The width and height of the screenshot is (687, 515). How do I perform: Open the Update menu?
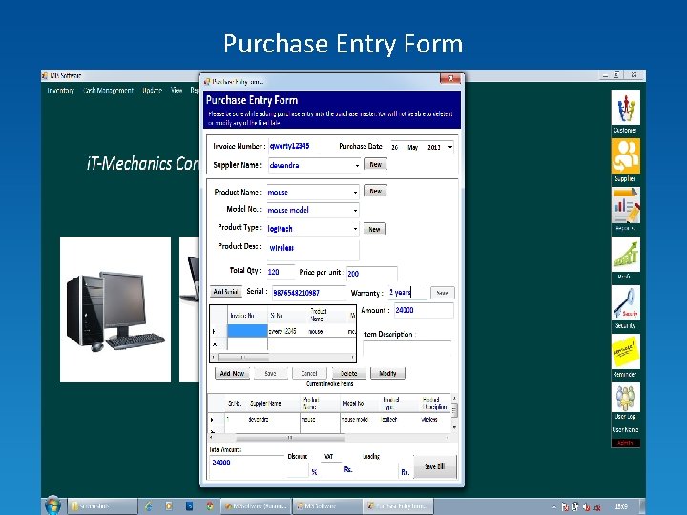[152, 91]
